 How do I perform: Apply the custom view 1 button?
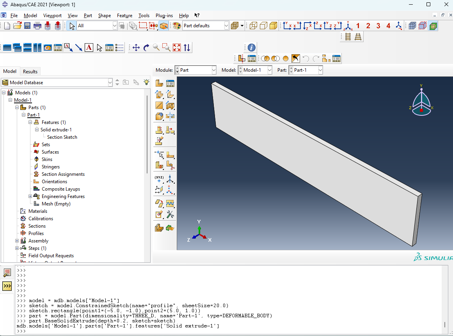pos(358,26)
